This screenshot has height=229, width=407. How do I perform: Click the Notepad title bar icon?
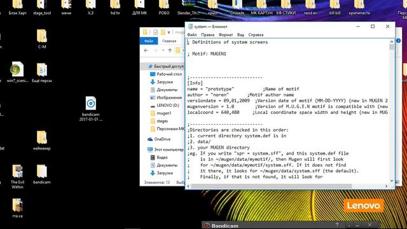click(191, 27)
